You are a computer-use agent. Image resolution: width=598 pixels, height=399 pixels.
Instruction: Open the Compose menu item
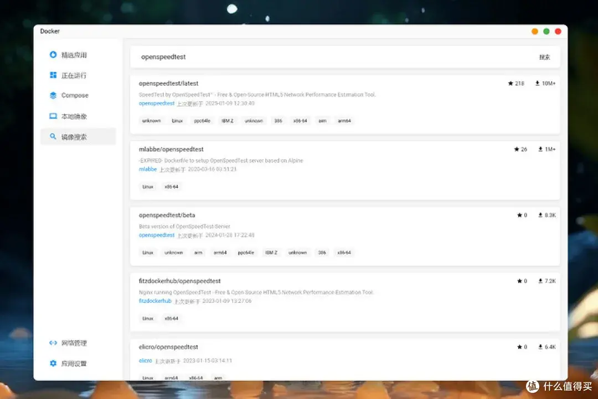point(78,96)
